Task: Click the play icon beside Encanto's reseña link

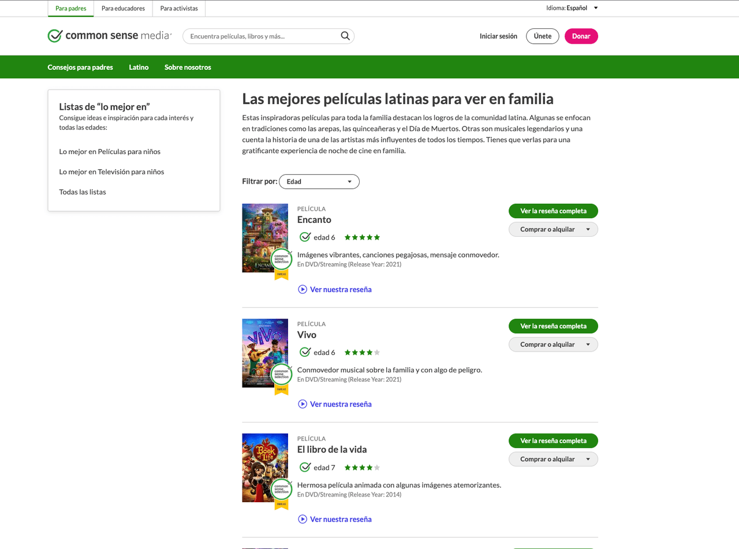Action: (x=302, y=289)
